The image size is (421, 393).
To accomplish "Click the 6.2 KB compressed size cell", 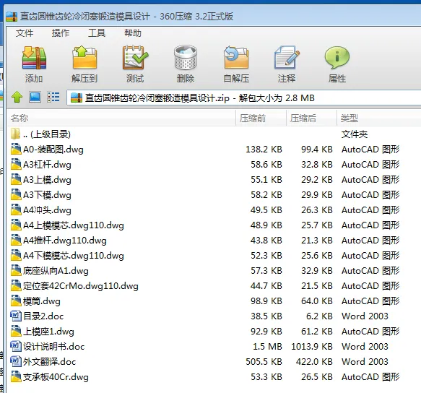I will click(319, 316).
